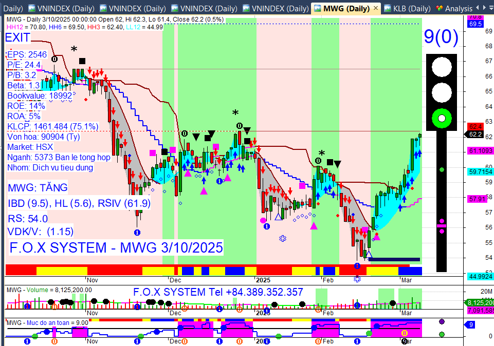Click the blue snowflake marker on the date axis

click(x=357, y=279)
